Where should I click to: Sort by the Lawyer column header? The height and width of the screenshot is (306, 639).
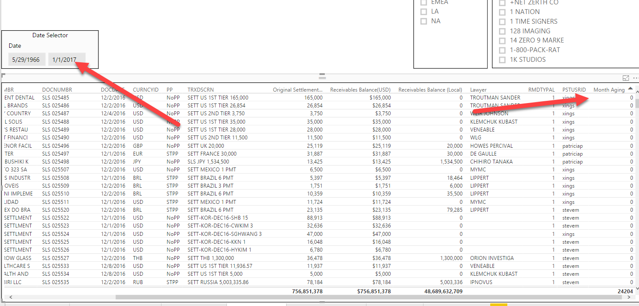(478, 89)
